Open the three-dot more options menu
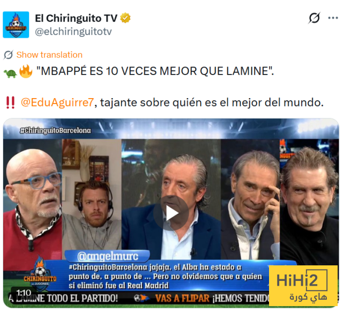 pos(333,18)
